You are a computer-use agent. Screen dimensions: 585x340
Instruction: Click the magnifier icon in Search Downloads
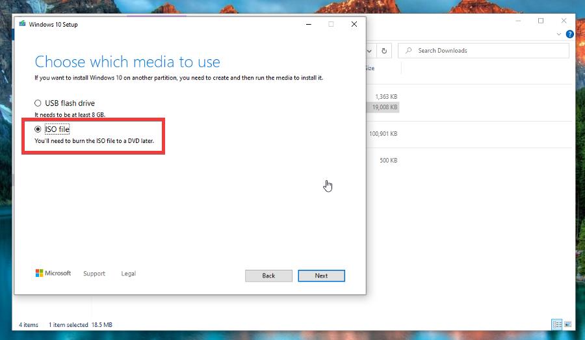409,51
